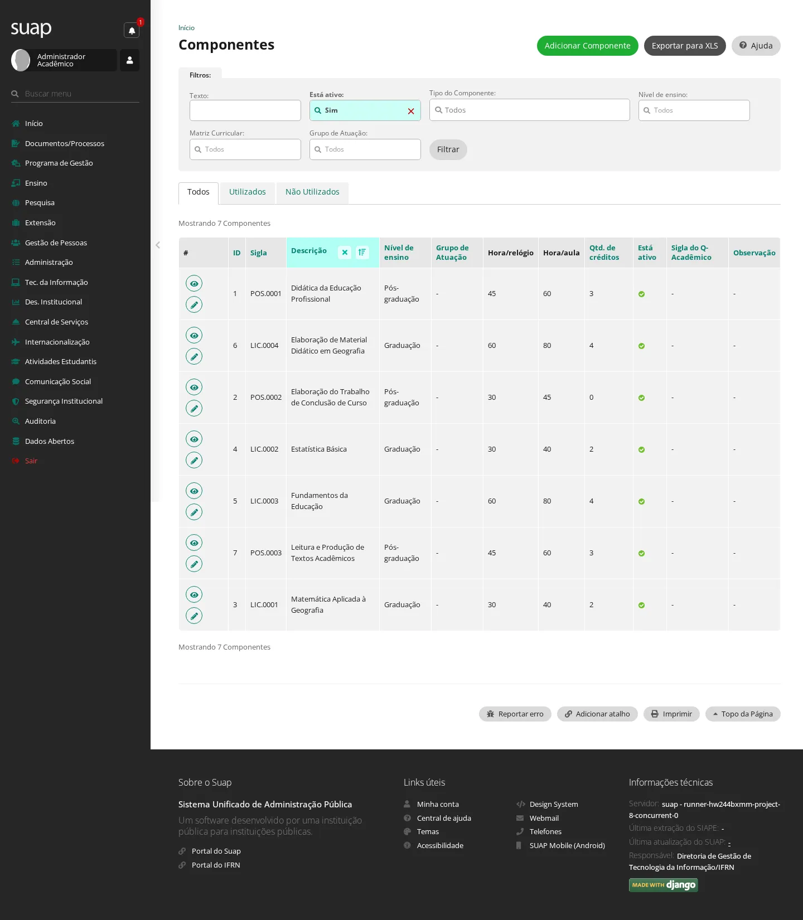This screenshot has height=920, width=803.
Task: Open the Matriz Curricular dropdown
Action: pyautogui.click(x=245, y=149)
